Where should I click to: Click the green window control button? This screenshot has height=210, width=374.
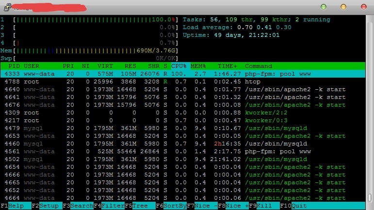tap(324, 7)
